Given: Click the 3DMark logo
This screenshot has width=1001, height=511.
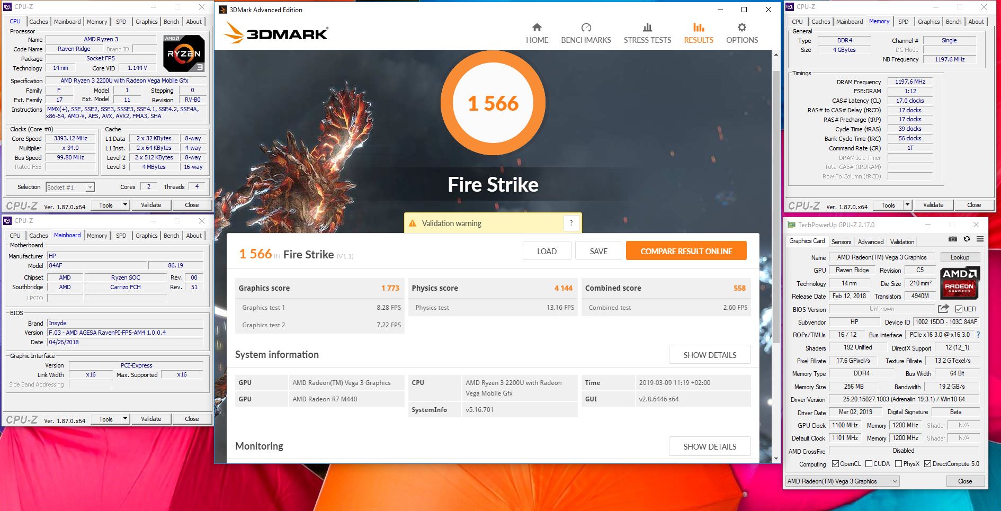Looking at the screenshot, I should pyautogui.click(x=276, y=33).
